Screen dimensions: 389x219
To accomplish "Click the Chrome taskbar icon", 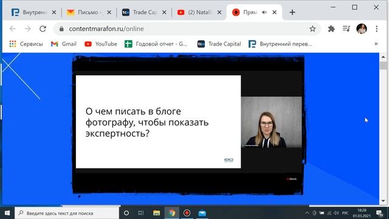I will point(171,213).
